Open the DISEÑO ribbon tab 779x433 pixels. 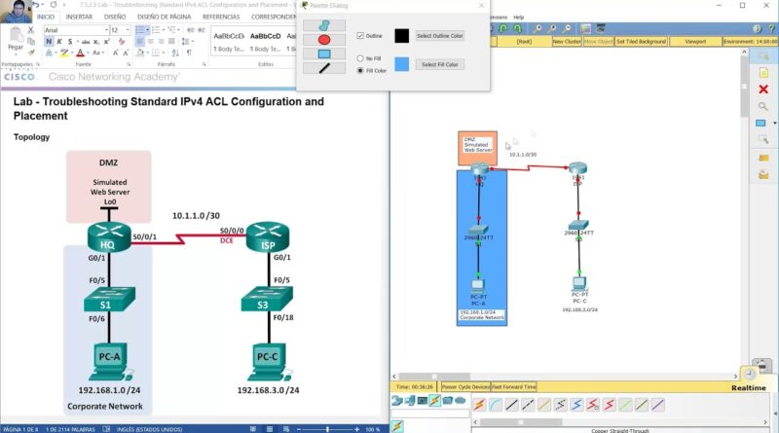(x=115, y=17)
